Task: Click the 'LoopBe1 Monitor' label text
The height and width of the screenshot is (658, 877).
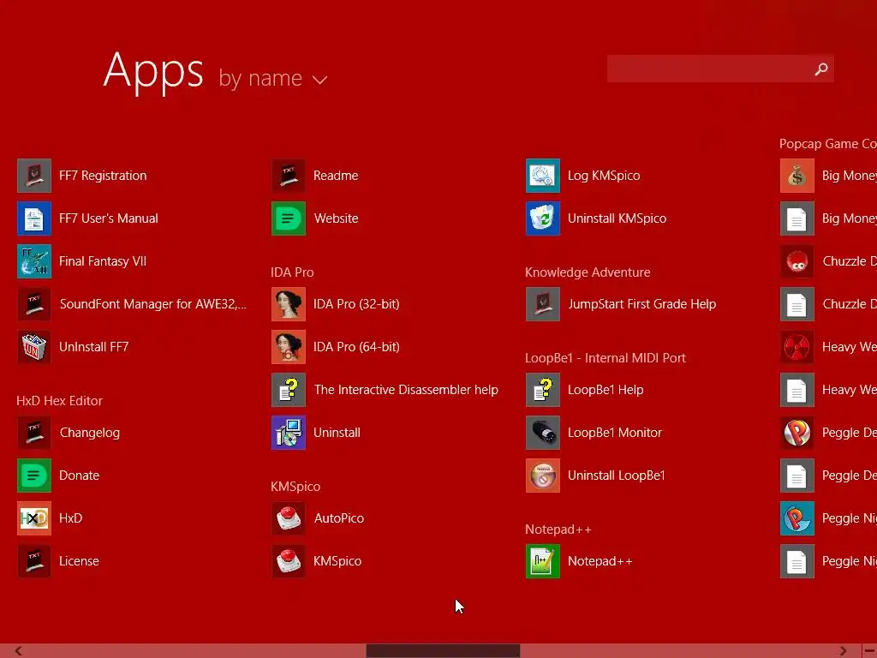Action: pos(615,433)
